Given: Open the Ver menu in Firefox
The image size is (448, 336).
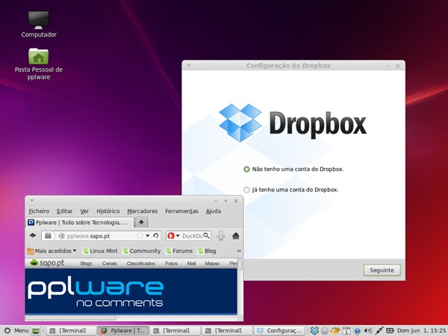Looking at the screenshot, I should [84, 211].
